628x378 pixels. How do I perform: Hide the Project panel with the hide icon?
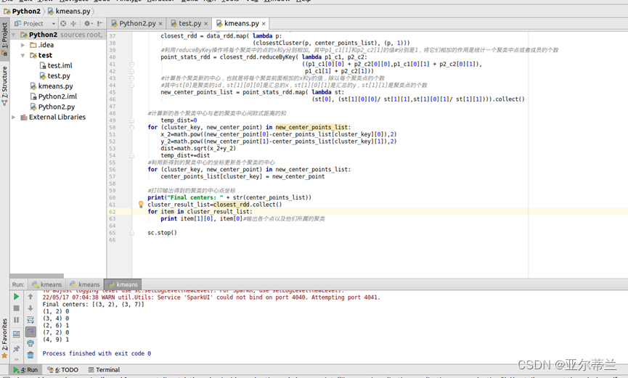[x=99, y=24]
